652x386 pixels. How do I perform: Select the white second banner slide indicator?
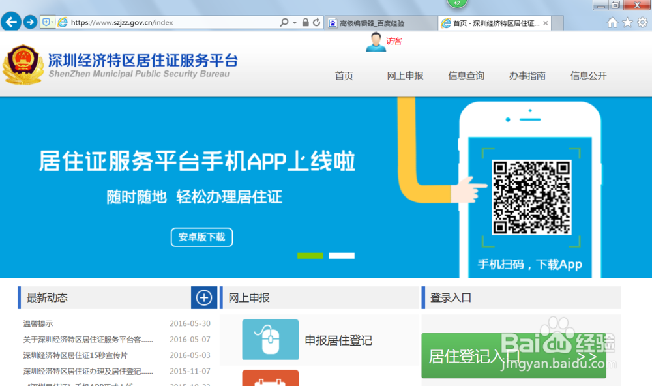(x=342, y=256)
